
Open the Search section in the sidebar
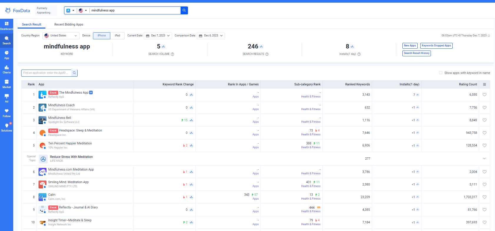click(x=6, y=41)
